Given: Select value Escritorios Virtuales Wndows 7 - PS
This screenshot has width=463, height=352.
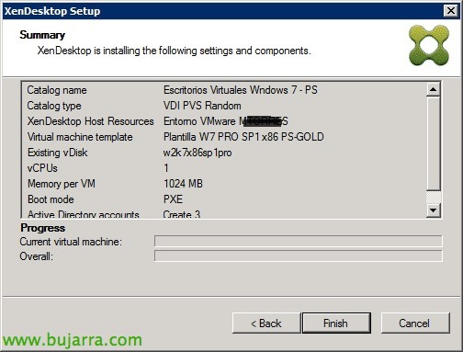Looking at the screenshot, I should [241, 90].
